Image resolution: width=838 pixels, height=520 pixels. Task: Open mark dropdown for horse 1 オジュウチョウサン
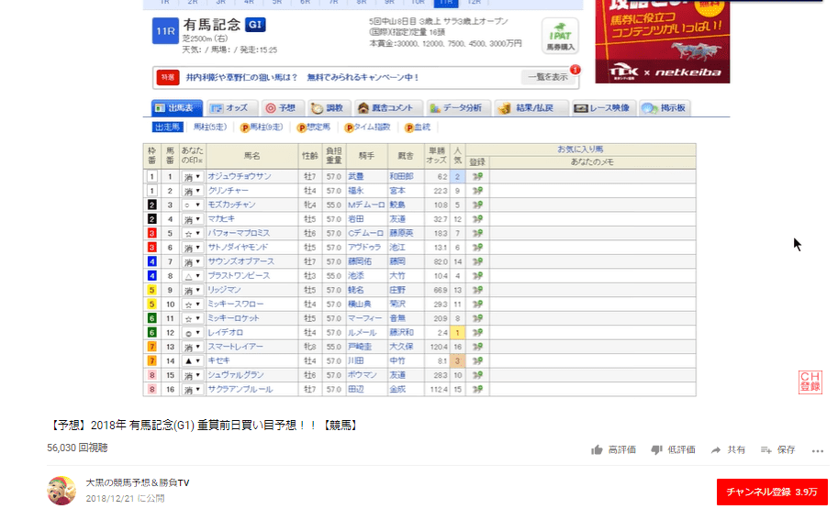click(x=193, y=176)
